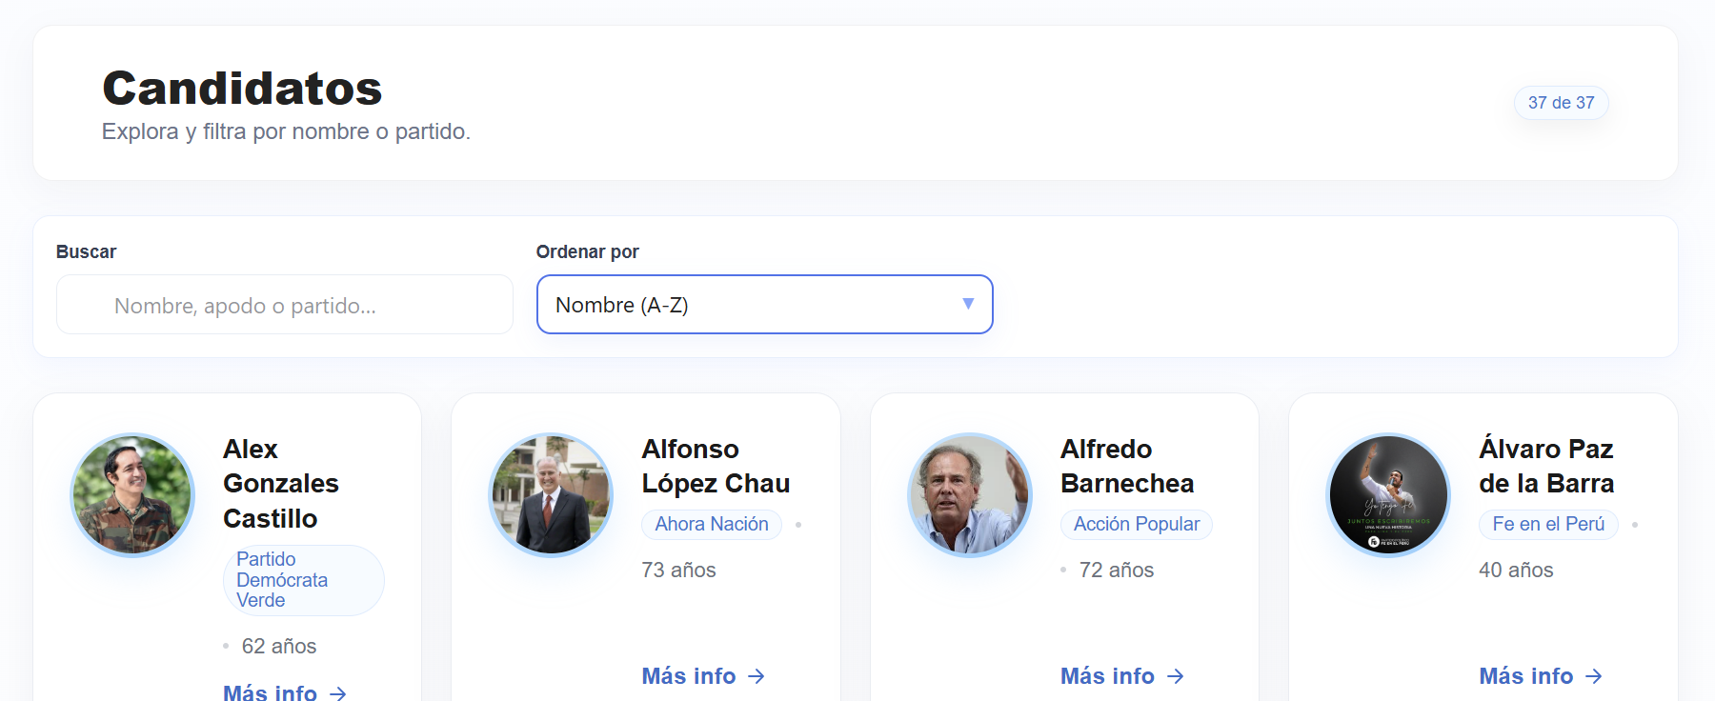
Task: Select the Ahora Nación party tag
Action: (x=712, y=524)
